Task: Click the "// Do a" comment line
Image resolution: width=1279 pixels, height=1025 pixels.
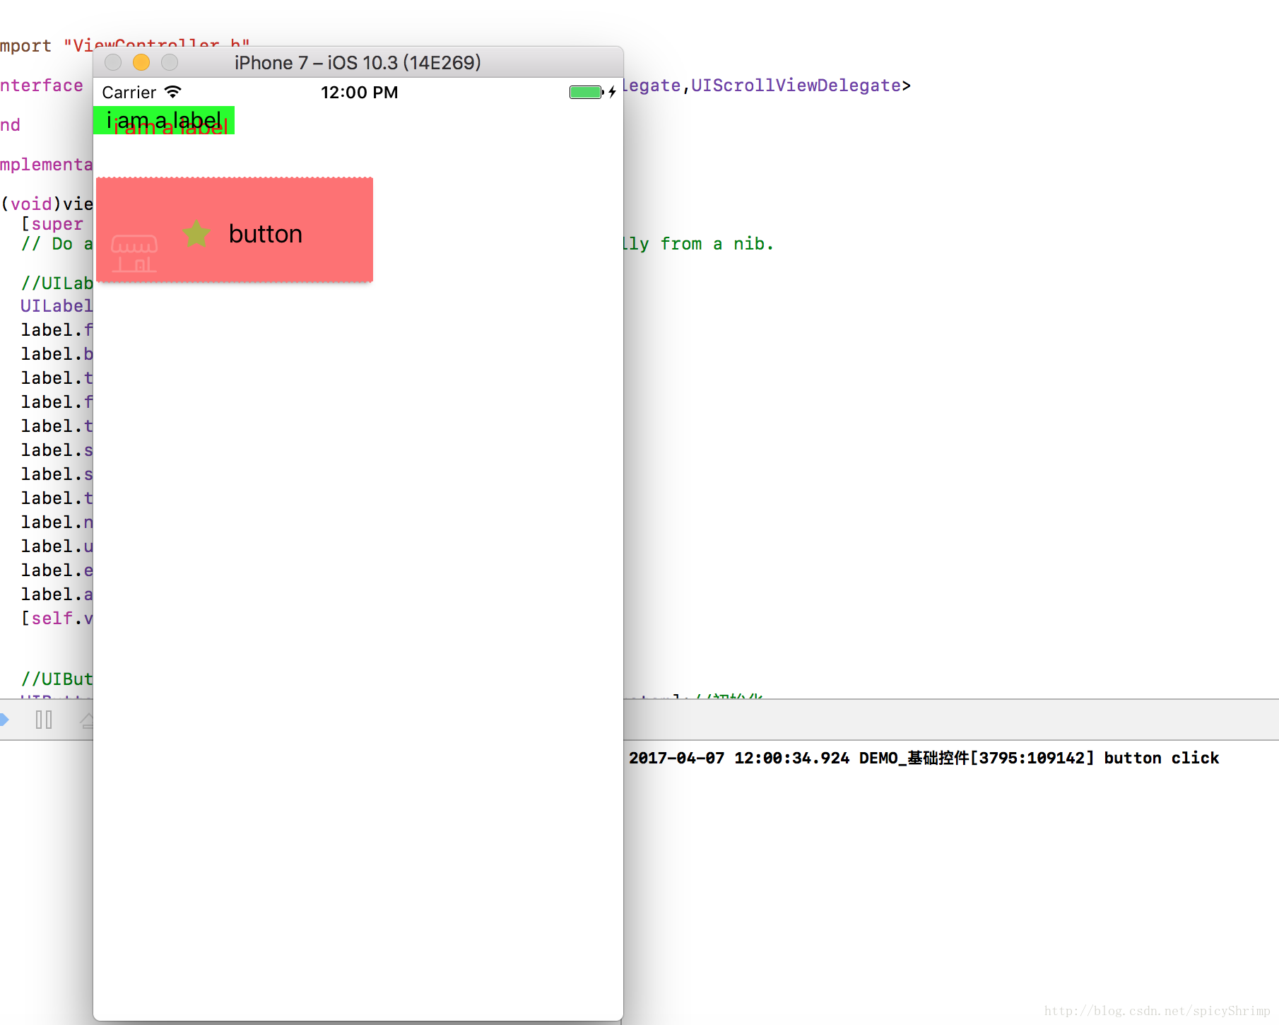Action: [57, 244]
